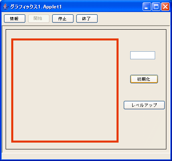
Task: Click empty panel area below レベルアップ
Action: [144, 128]
